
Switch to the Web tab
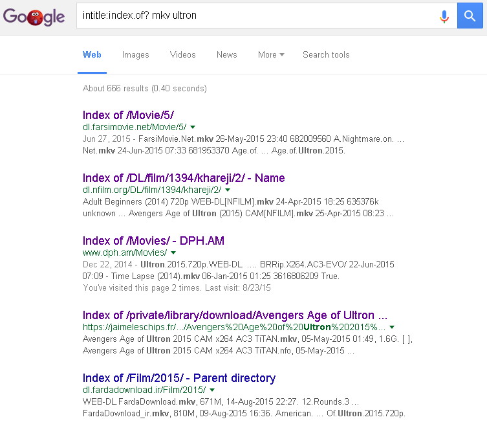[92, 55]
